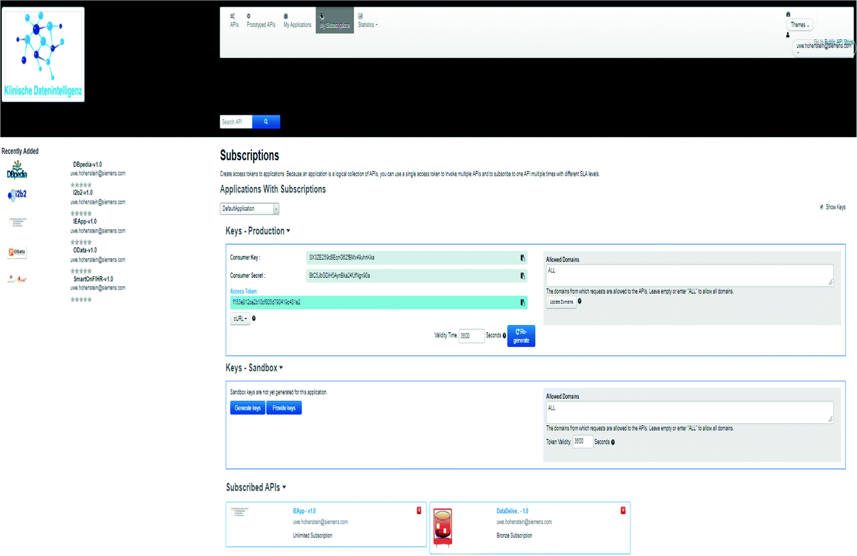Click the Provide keys button
Viewport: 857px width, 556px height.
[x=284, y=408]
